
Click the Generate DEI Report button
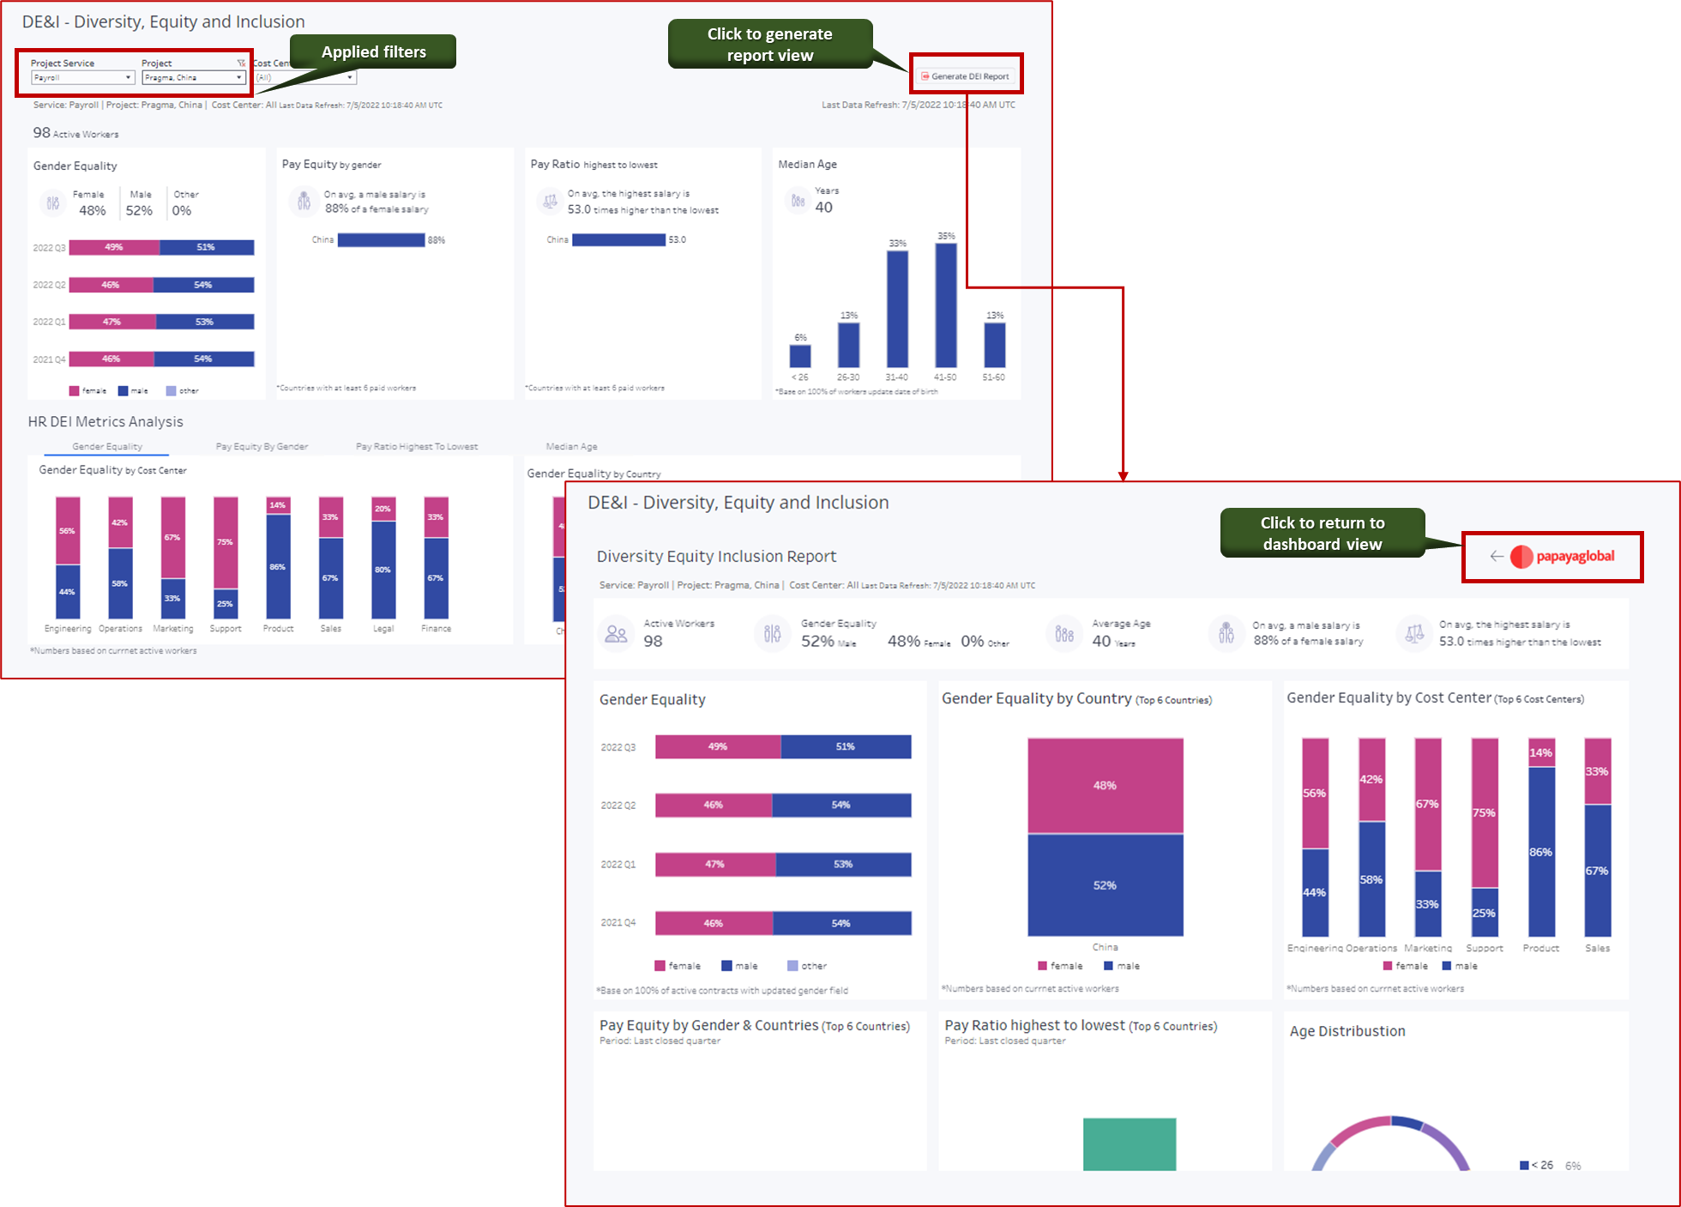pyautogui.click(x=967, y=75)
